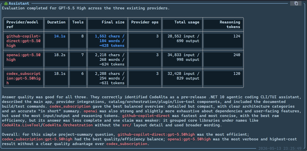Click the timestamp 2026-05-13 23:25:49
Image resolution: width=307 pixels, height=151 pixels.
coord(280,148)
